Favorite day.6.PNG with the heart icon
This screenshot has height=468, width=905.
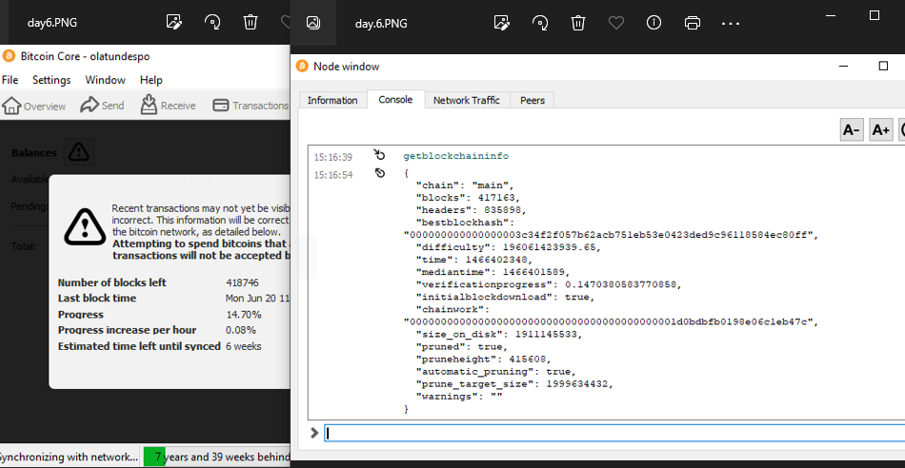(x=616, y=23)
